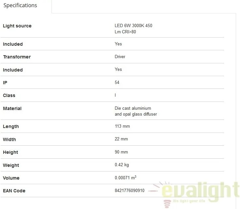This screenshot has width=240, height=209.
Task: Click the EAN Code label
Action: coord(14,191)
